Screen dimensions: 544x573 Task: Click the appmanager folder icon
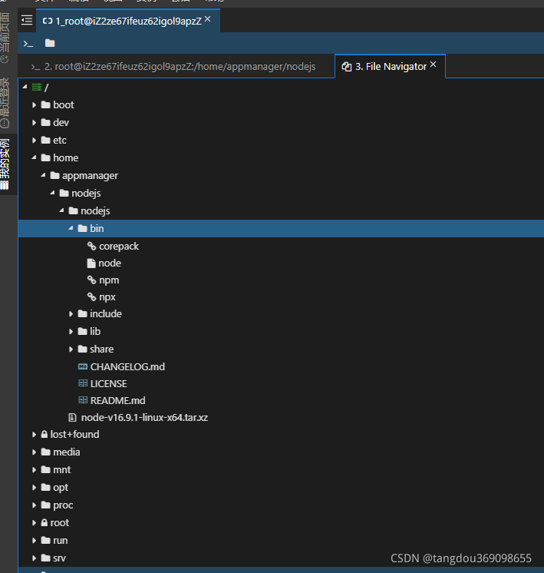[x=54, y=175]
